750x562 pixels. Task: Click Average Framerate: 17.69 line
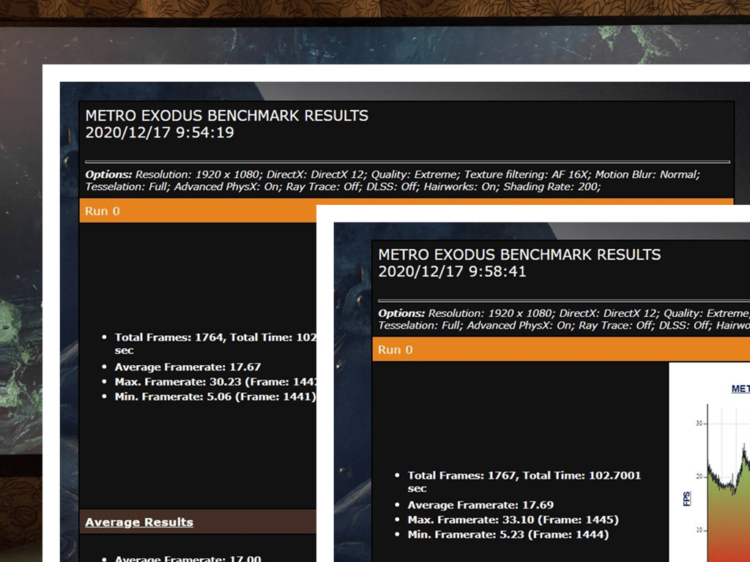coord(480,505)
